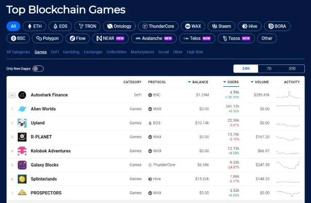Open the DeFi category tab

pyautogui.click(x=55, y=52)
